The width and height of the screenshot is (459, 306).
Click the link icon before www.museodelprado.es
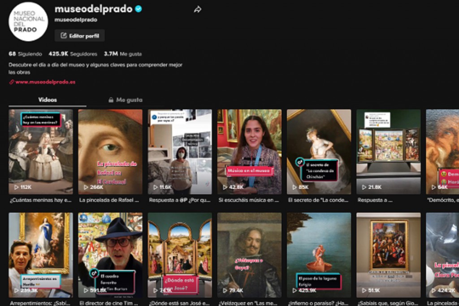click(x=12, y=82)
